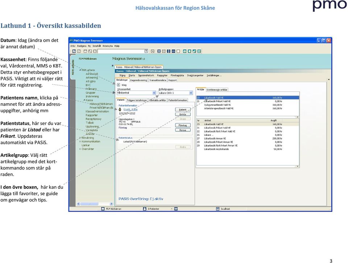Screen dimensions: 348x263
Task: Select the Sjukgymnastbesök Vald VE article row
Action: point(248,105)
